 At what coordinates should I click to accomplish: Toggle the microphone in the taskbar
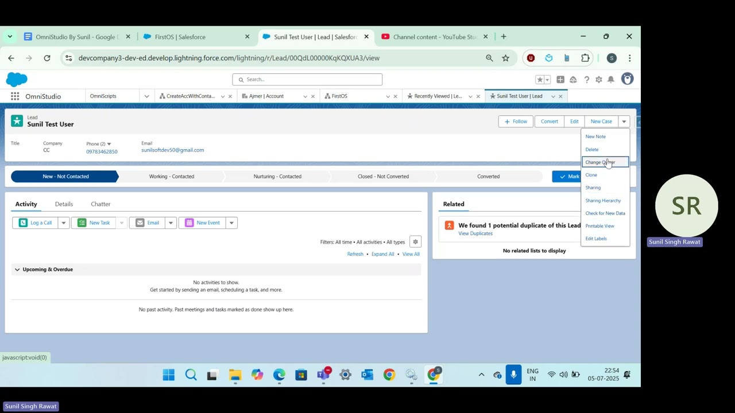click(513, 375)
